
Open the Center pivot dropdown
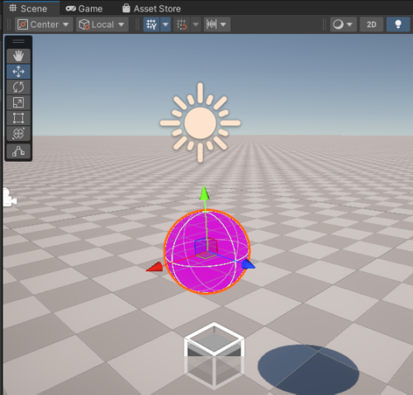[x=44, y=25]
